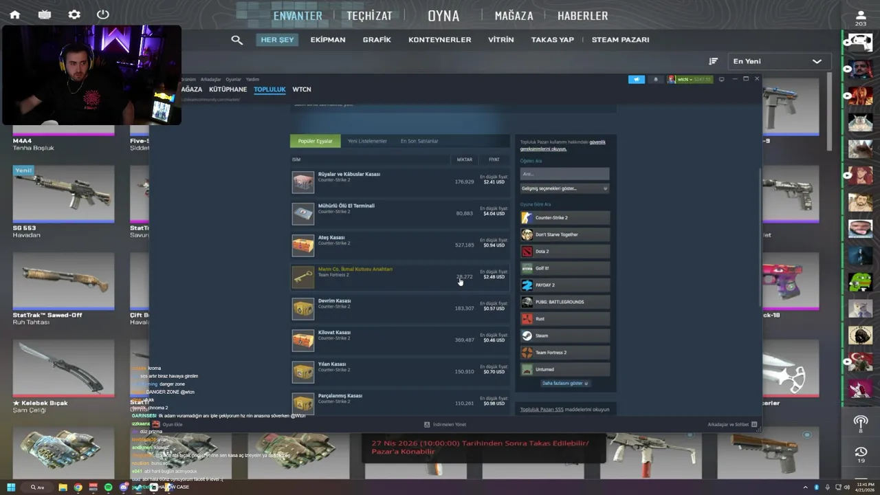This screenshot has width=880, height=495.
Task: Select the HER ŞEY filter
Action: point(277,40)
